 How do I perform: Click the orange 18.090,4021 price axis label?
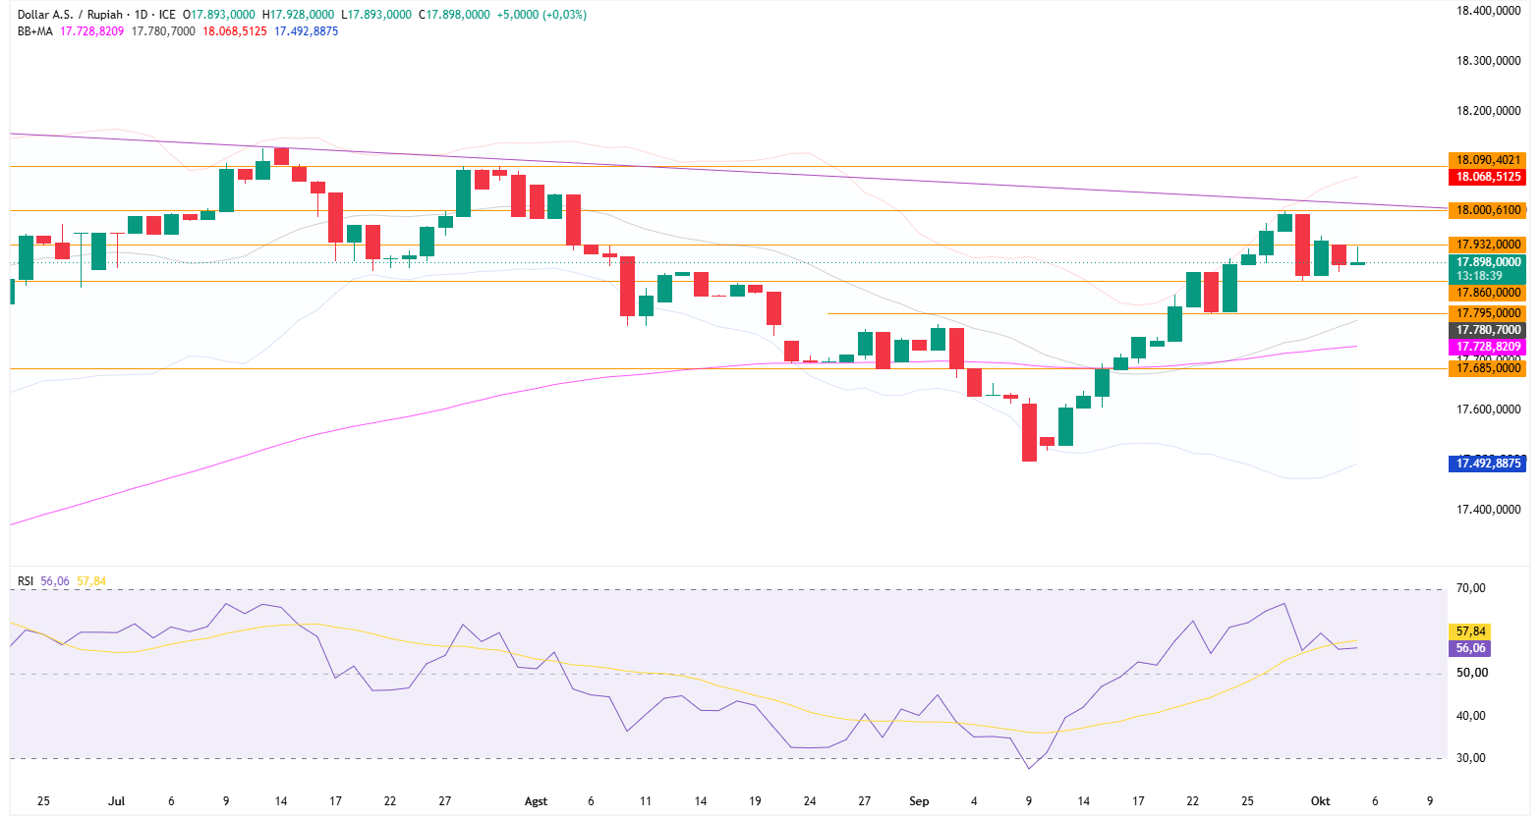coord(1488,160)
